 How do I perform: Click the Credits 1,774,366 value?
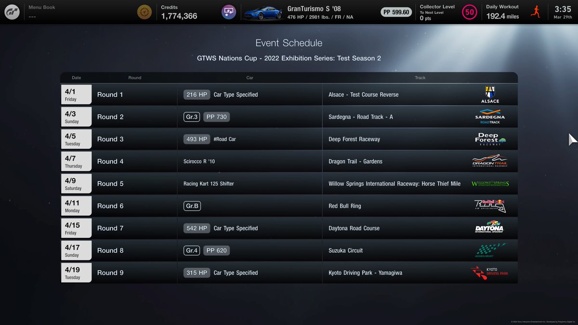pos(179,16)
